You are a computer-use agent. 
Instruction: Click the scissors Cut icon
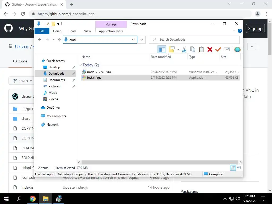(x=184, y=50)
